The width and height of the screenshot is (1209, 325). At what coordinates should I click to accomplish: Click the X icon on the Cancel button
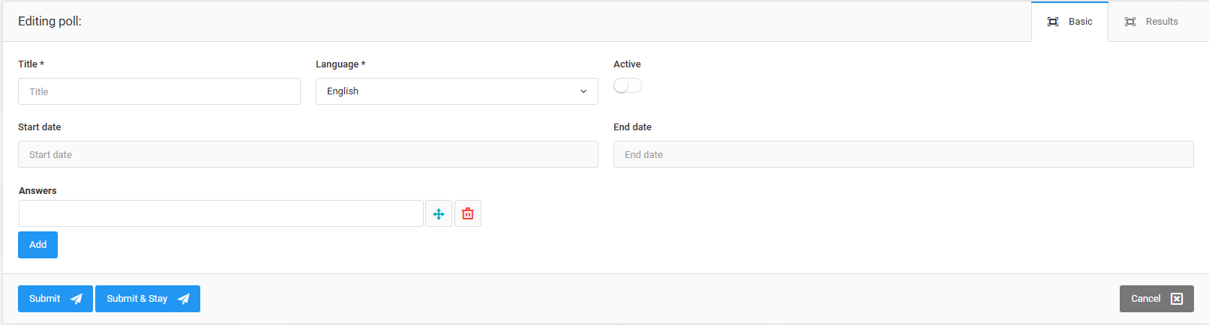pos(1177,299)
